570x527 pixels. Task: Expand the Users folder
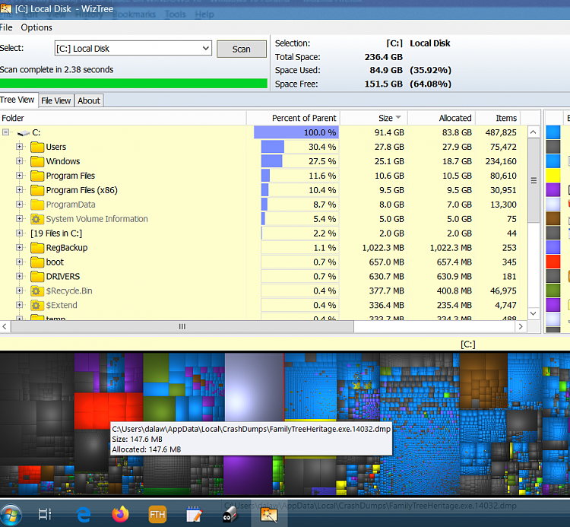(20, 147)
